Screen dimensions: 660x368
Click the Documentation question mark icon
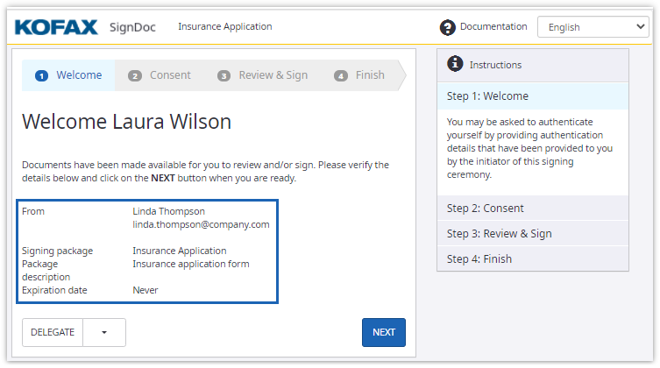[448, 27]
